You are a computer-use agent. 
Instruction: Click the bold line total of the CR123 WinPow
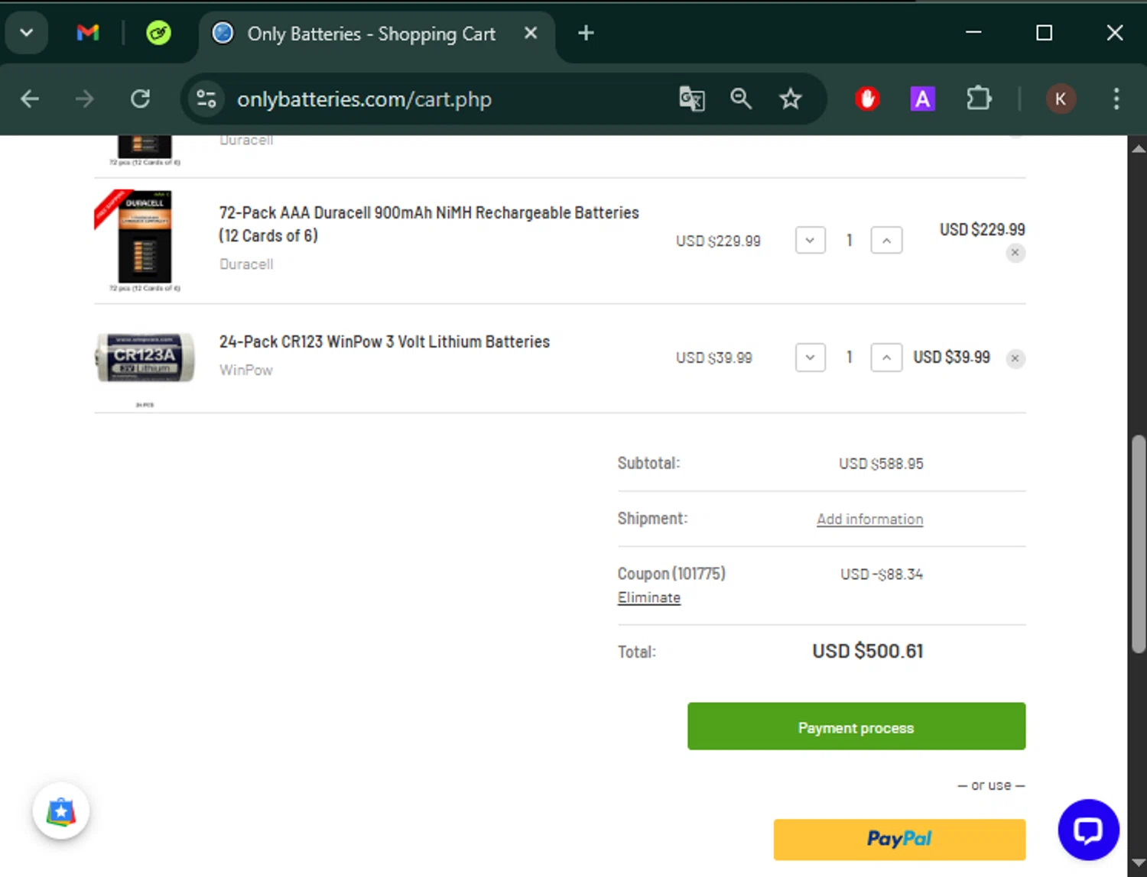coord(951,358)
